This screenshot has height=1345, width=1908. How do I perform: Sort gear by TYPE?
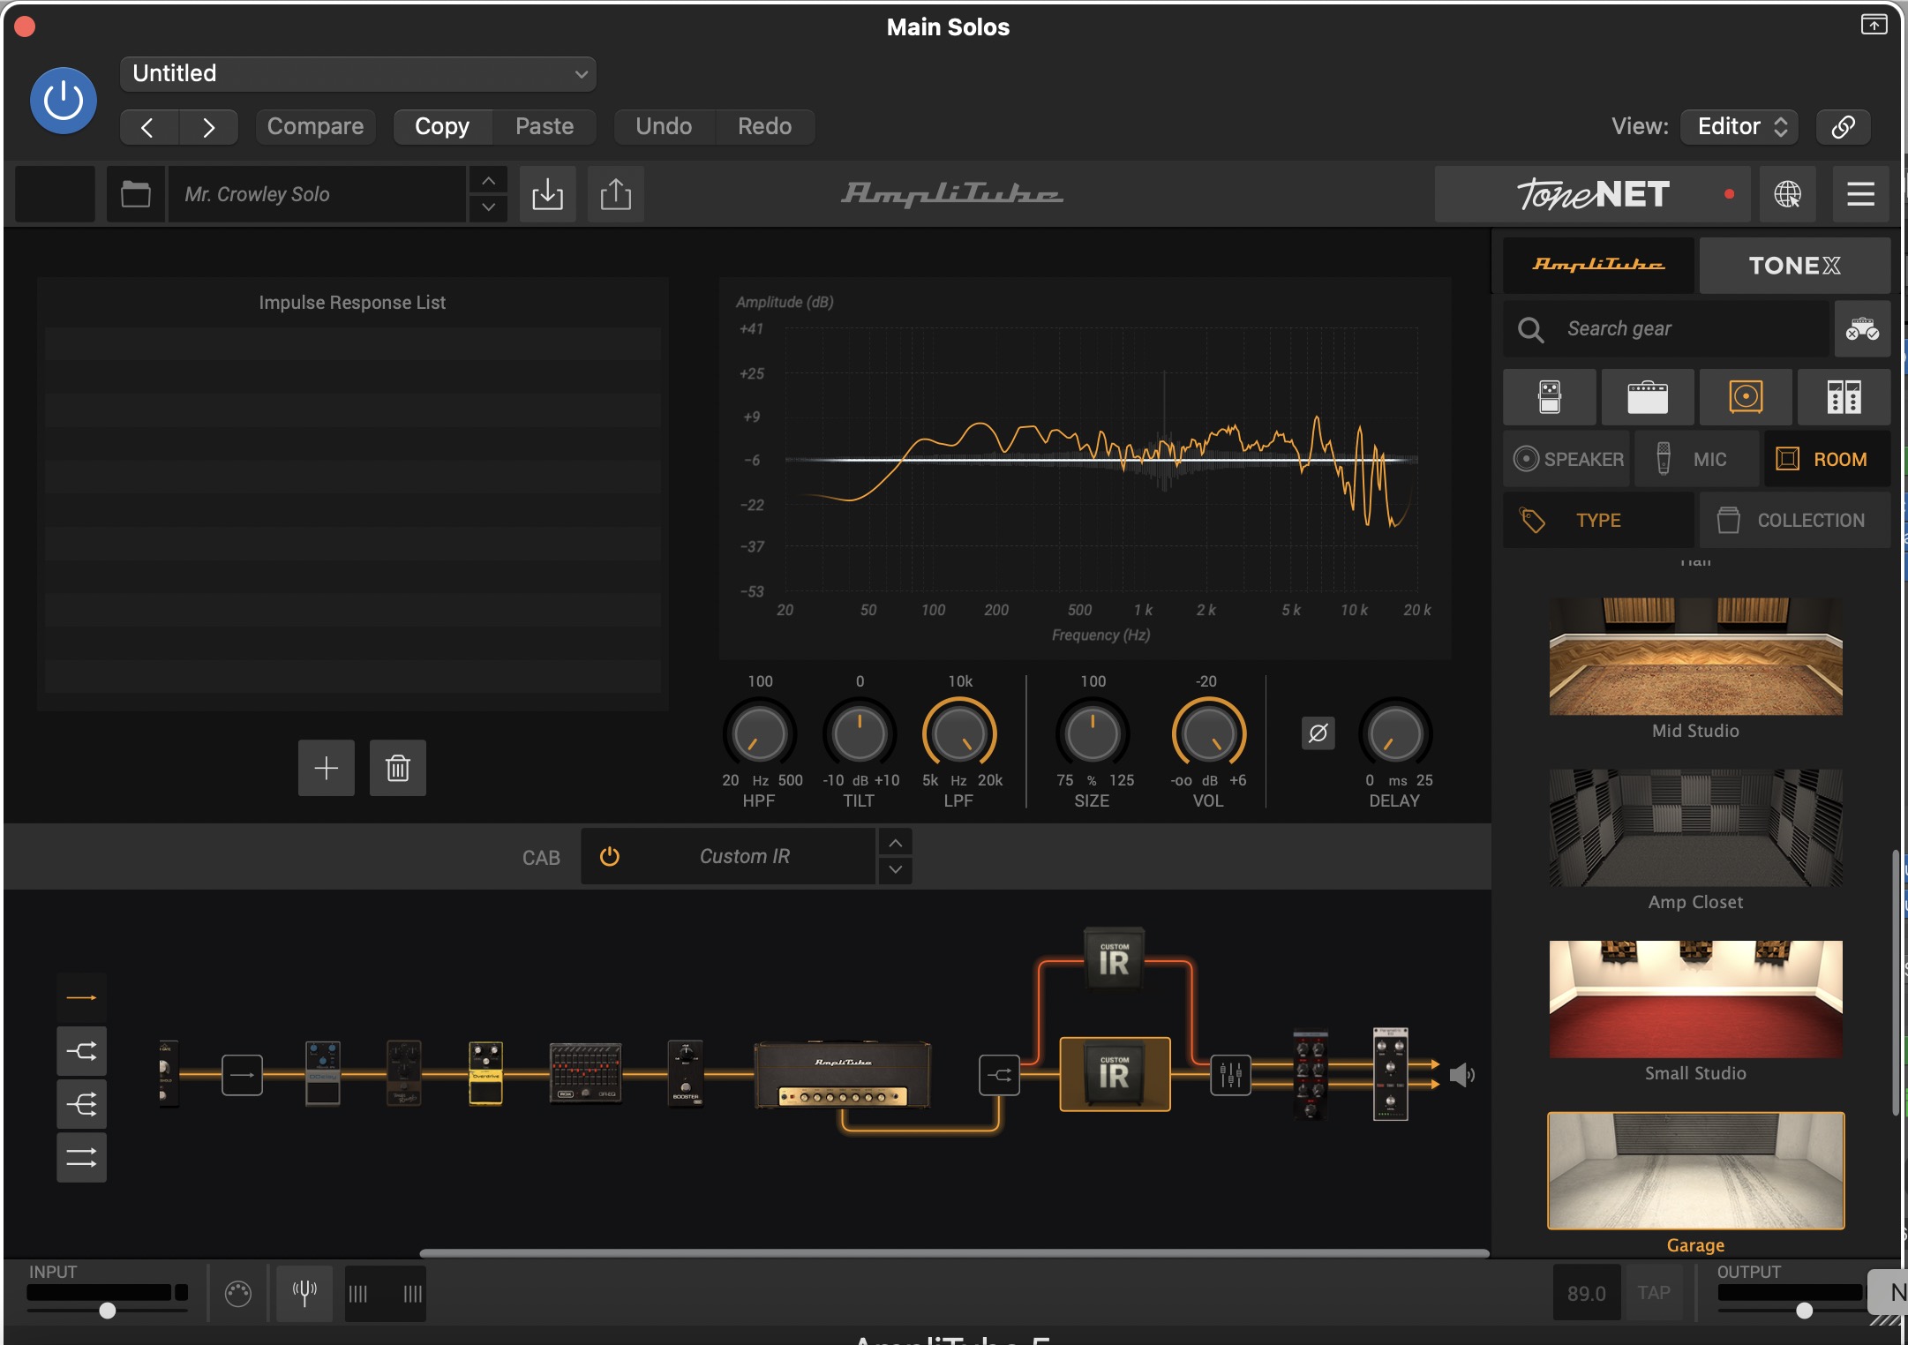pyautogui.click(x=1598, y=520)
